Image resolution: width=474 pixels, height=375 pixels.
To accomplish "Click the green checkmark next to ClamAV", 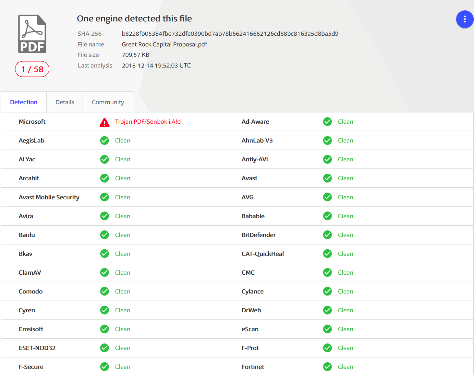I will point(104,272).
